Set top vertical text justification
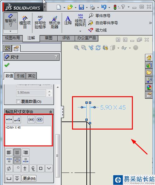Screen dimensions: 155x185 (9, 160)
